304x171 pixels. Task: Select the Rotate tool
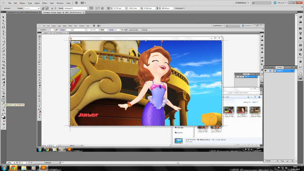(3, 58)
